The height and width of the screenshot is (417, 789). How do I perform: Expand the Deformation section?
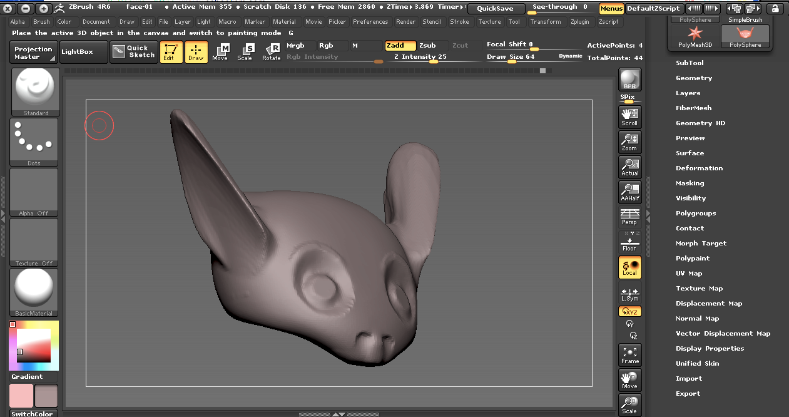click(x=699, y=168)
